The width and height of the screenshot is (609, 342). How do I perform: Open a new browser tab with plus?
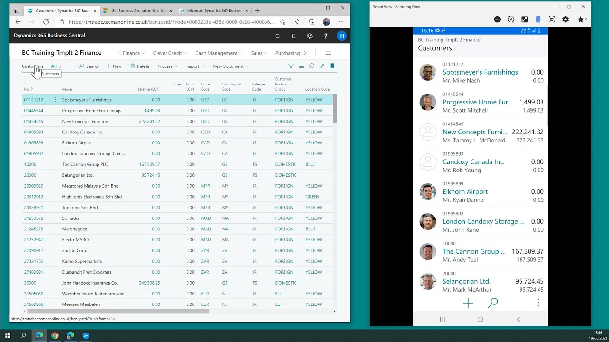click(257, 10)
